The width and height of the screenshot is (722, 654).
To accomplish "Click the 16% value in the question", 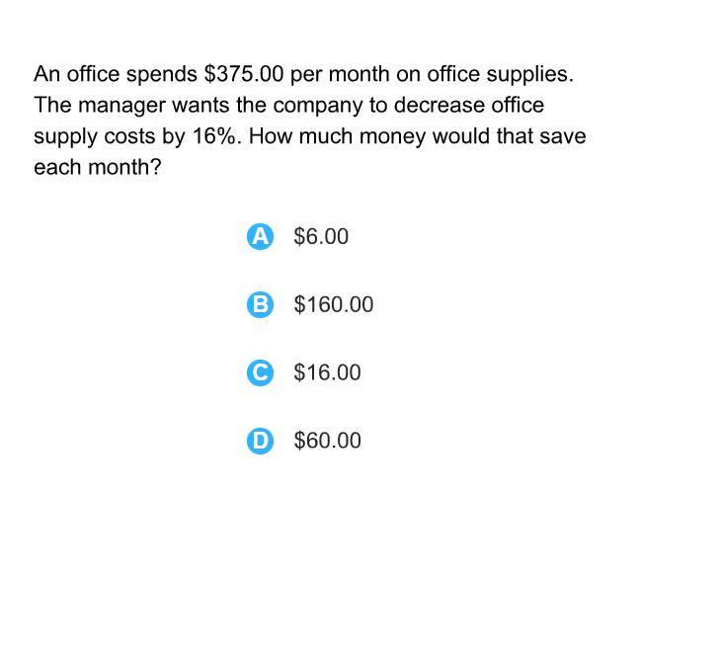I will pos(213,136).
